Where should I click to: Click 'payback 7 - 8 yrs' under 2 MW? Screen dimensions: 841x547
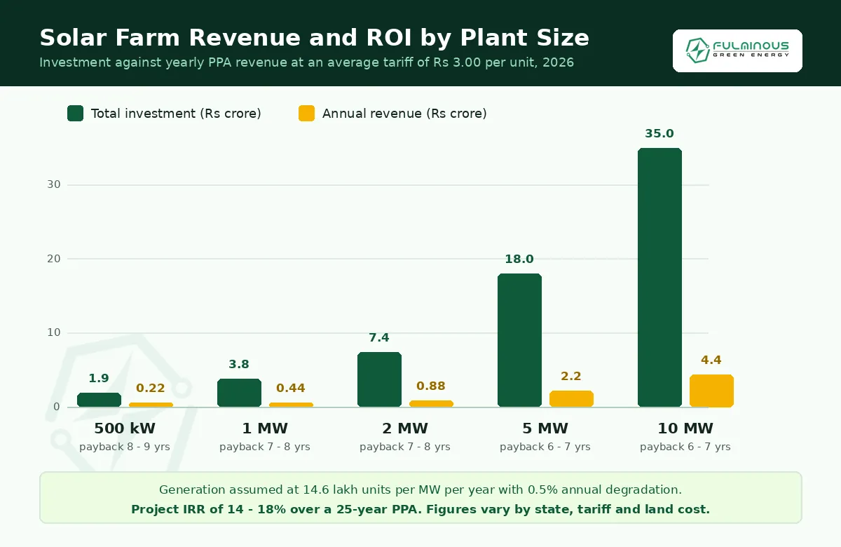405,447
